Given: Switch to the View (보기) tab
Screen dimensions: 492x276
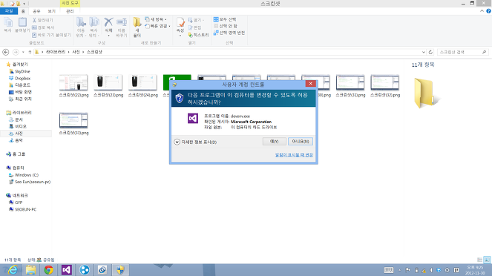Looking at the screenshot, I should click(51, 11).
